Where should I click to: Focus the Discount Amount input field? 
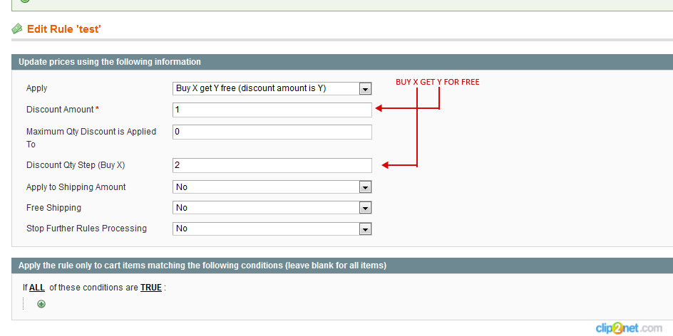(272, 110)
